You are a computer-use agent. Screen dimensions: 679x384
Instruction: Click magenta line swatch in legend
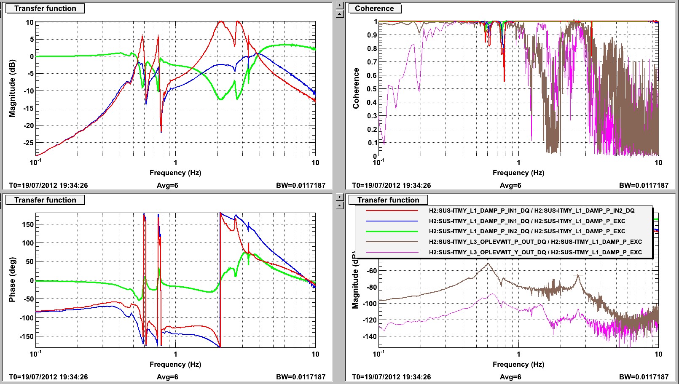392,252
